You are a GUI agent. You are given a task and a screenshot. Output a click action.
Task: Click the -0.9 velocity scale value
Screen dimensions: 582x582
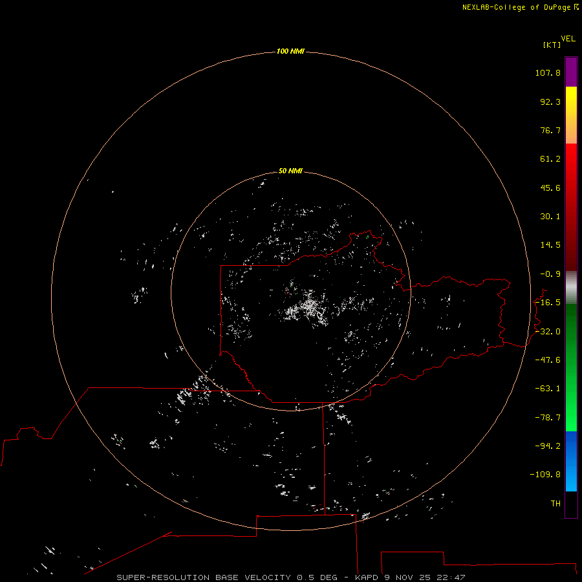coord(550,274)
